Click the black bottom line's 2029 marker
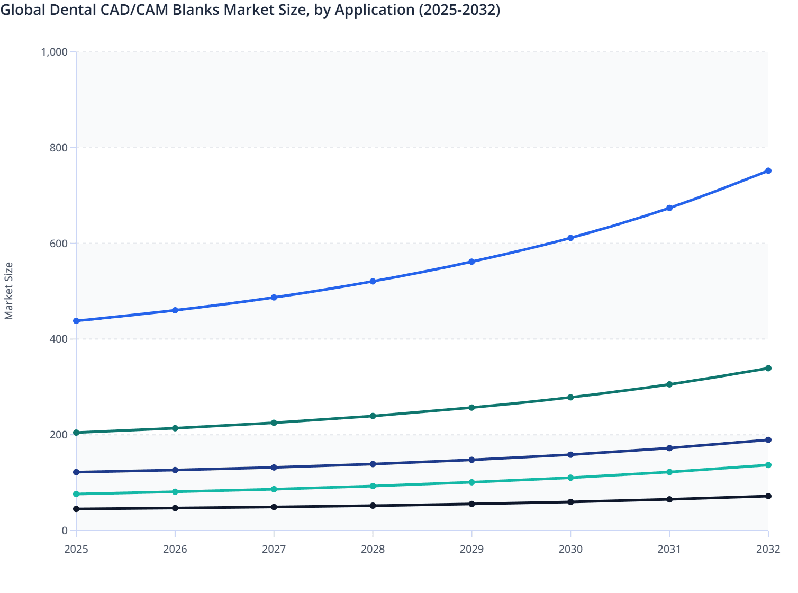 (x=471, y=504)
